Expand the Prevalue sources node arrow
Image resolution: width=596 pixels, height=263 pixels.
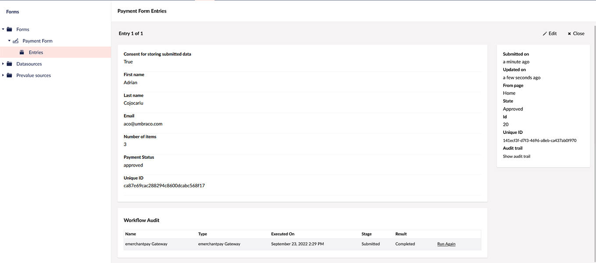pos(3,75)
